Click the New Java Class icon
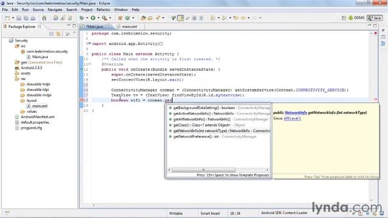 click(x=127, y=18)
